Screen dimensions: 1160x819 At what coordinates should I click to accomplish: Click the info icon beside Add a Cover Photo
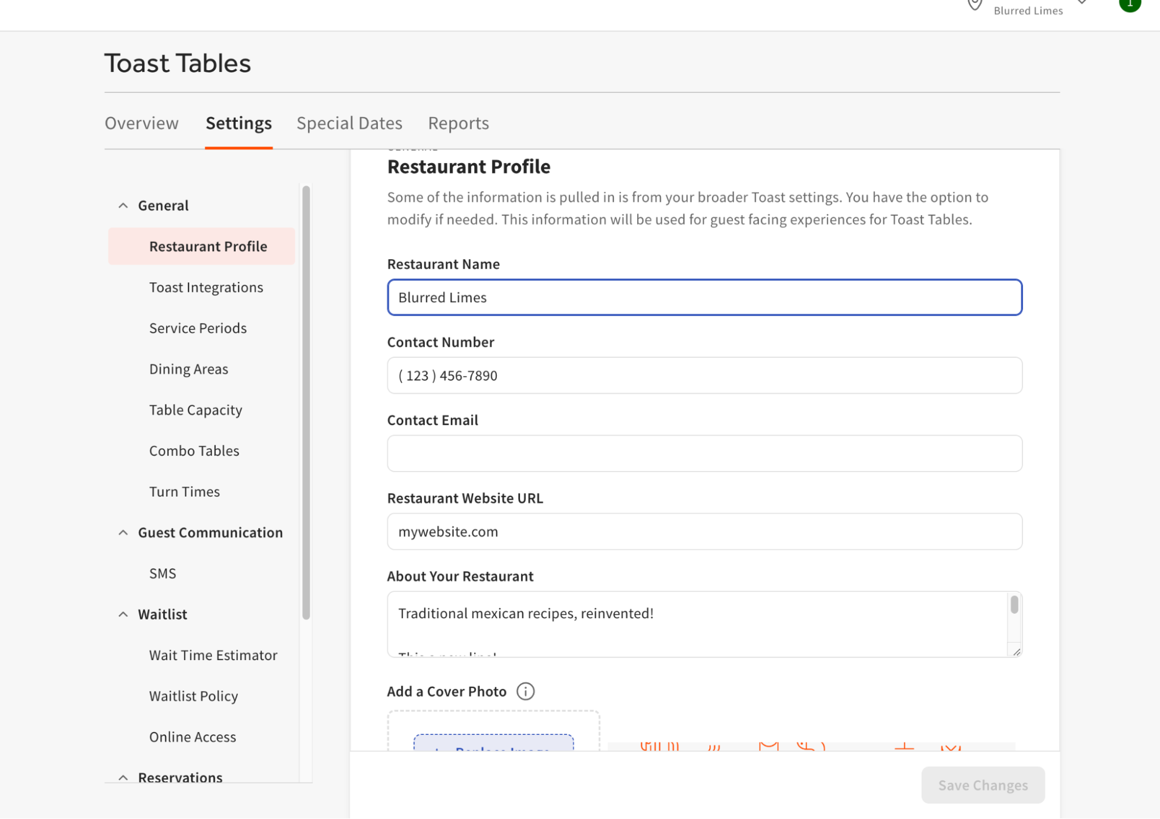pos(525,691)
